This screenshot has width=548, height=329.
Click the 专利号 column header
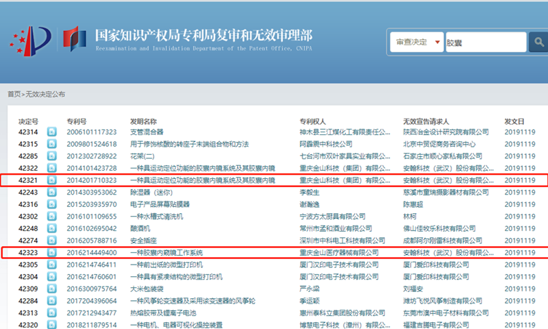(76, 120)
